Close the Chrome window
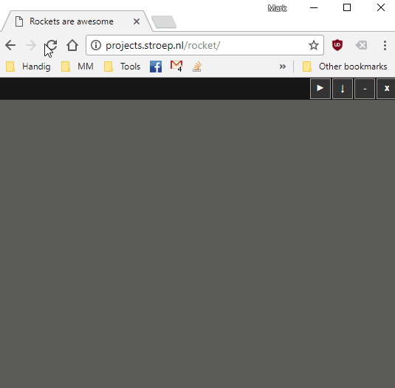The width and height of the screenshot is (395, 388). coord(381,8)
